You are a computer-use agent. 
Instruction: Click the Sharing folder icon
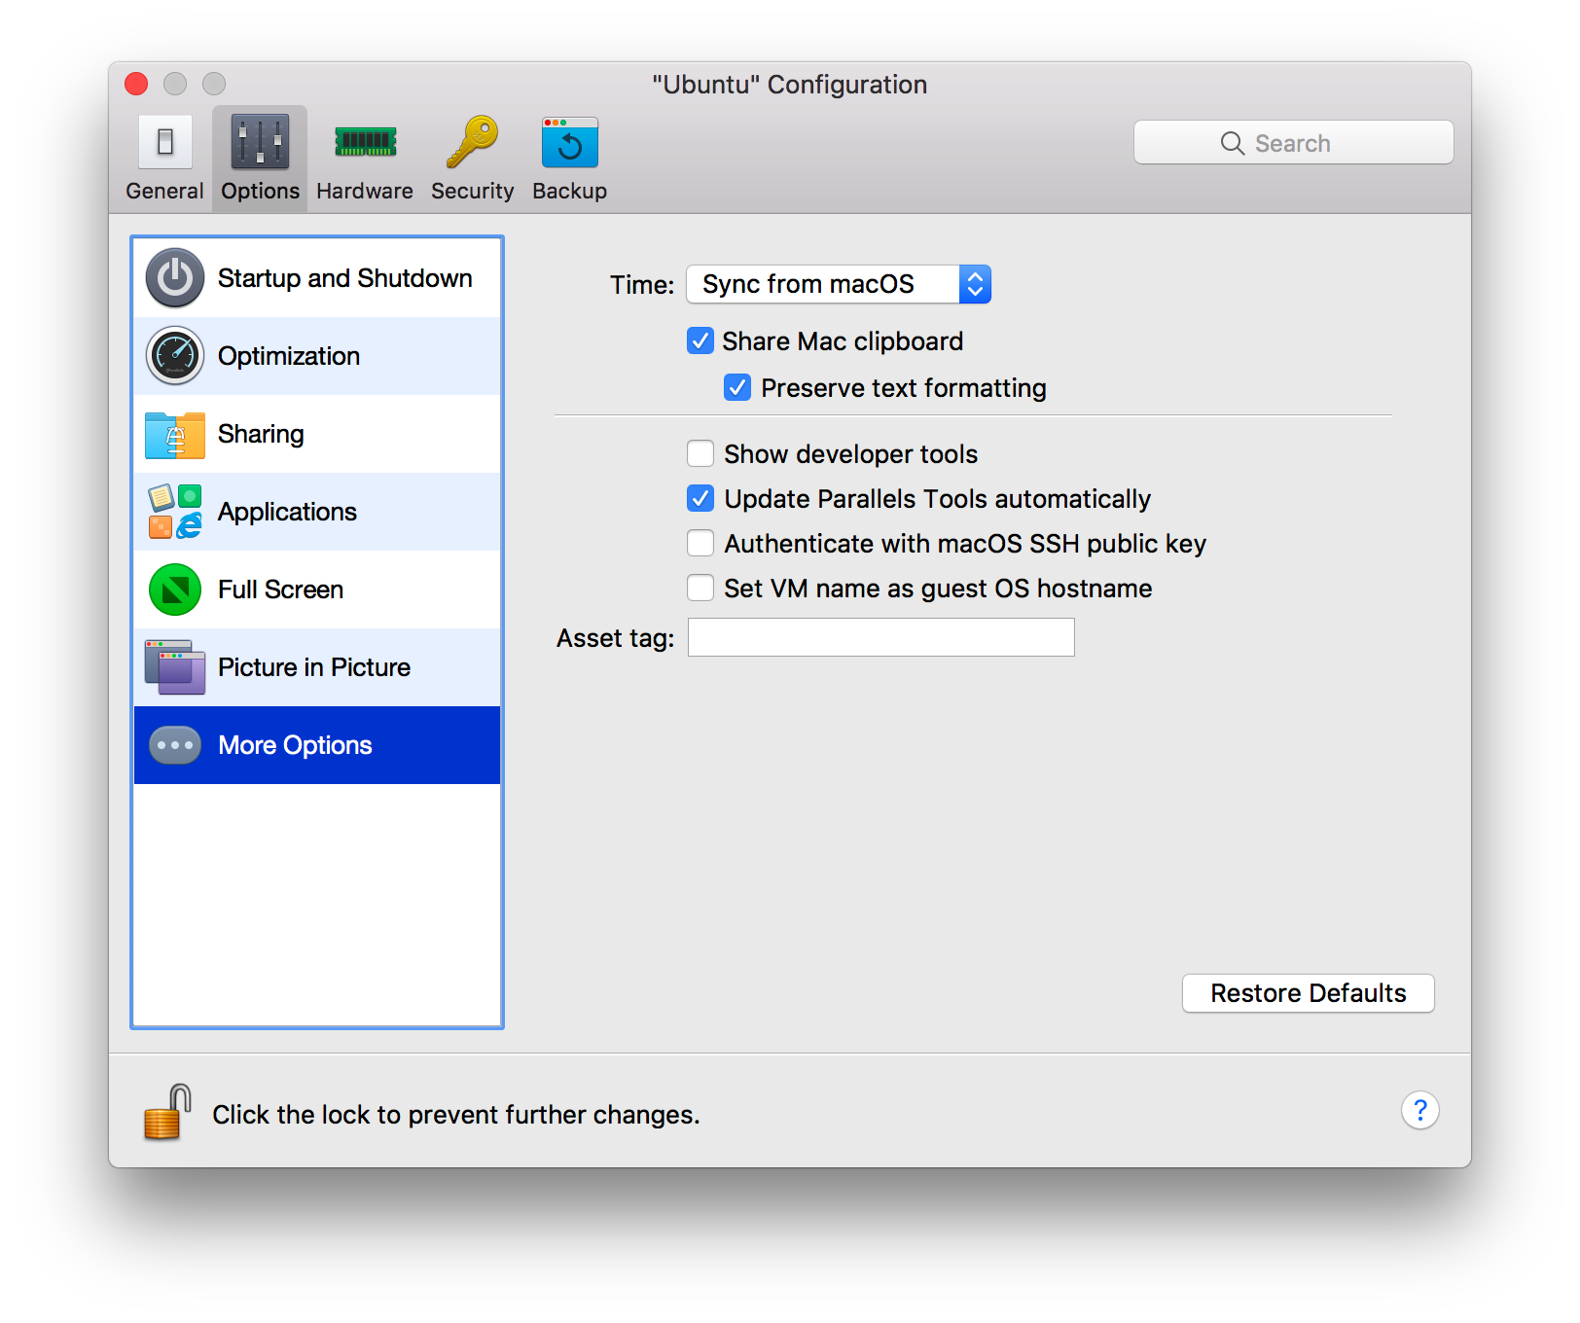175,434
